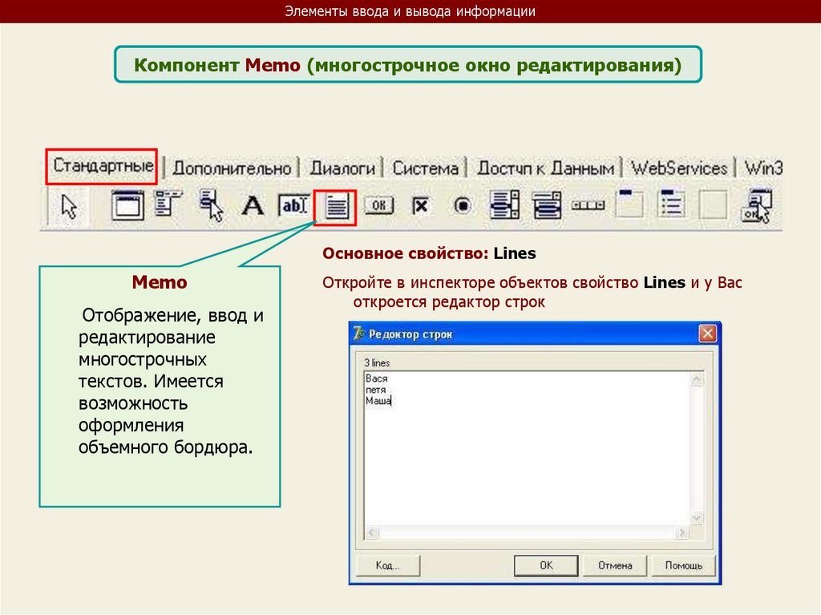This screenshot has height=615, width=821.
Task: Pick the RadioButton component icon
Action: pyautogui.click(x=463, y=205)
